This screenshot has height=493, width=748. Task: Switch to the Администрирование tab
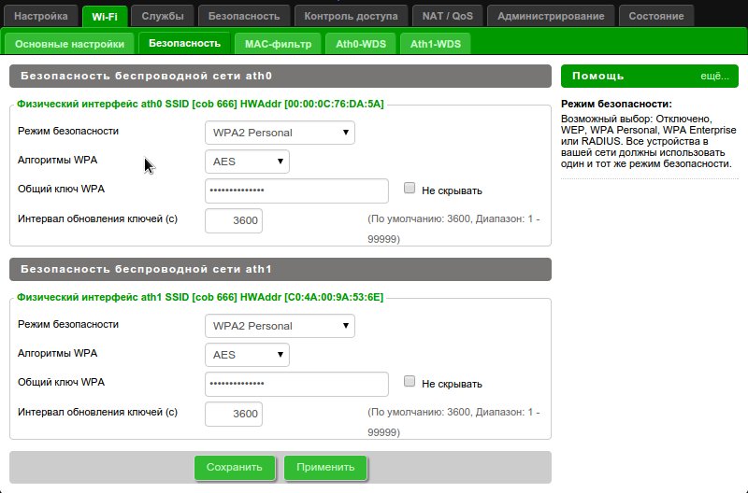tap(551, 16)
